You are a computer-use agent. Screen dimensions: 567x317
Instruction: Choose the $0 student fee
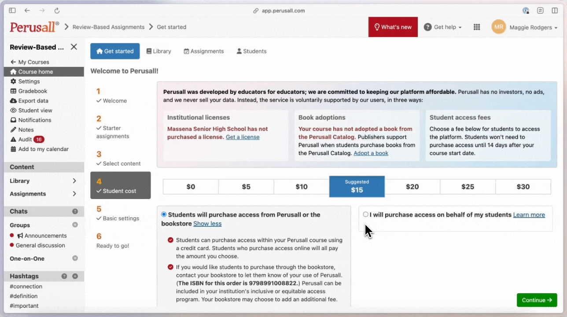tap(191, 187)
